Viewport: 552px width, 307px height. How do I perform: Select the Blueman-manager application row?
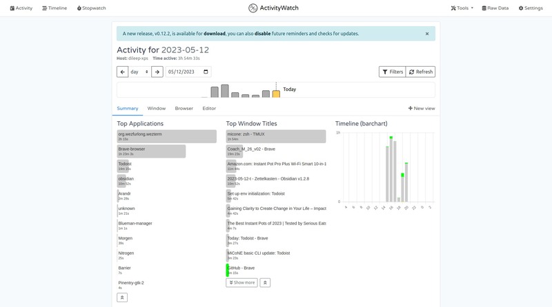(x=166, y=226)
